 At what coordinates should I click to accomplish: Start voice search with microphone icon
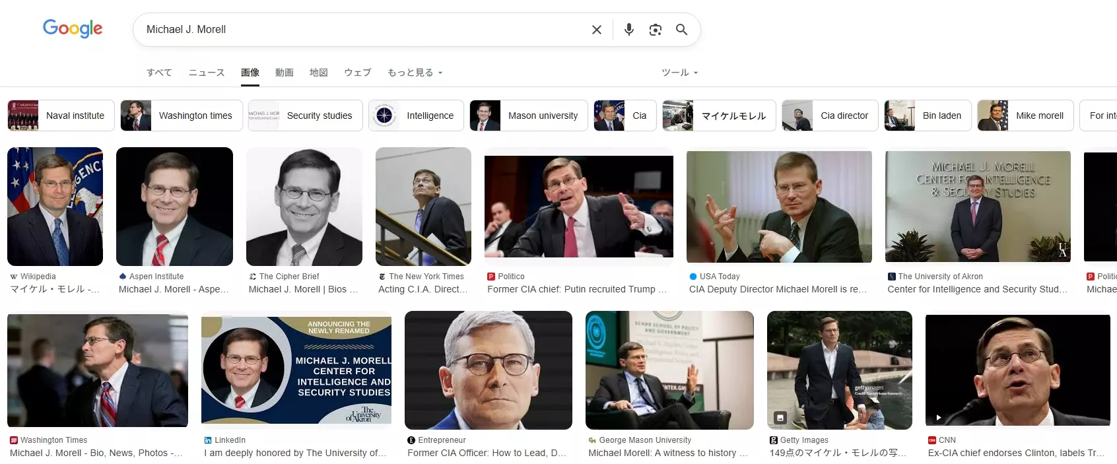628,30
